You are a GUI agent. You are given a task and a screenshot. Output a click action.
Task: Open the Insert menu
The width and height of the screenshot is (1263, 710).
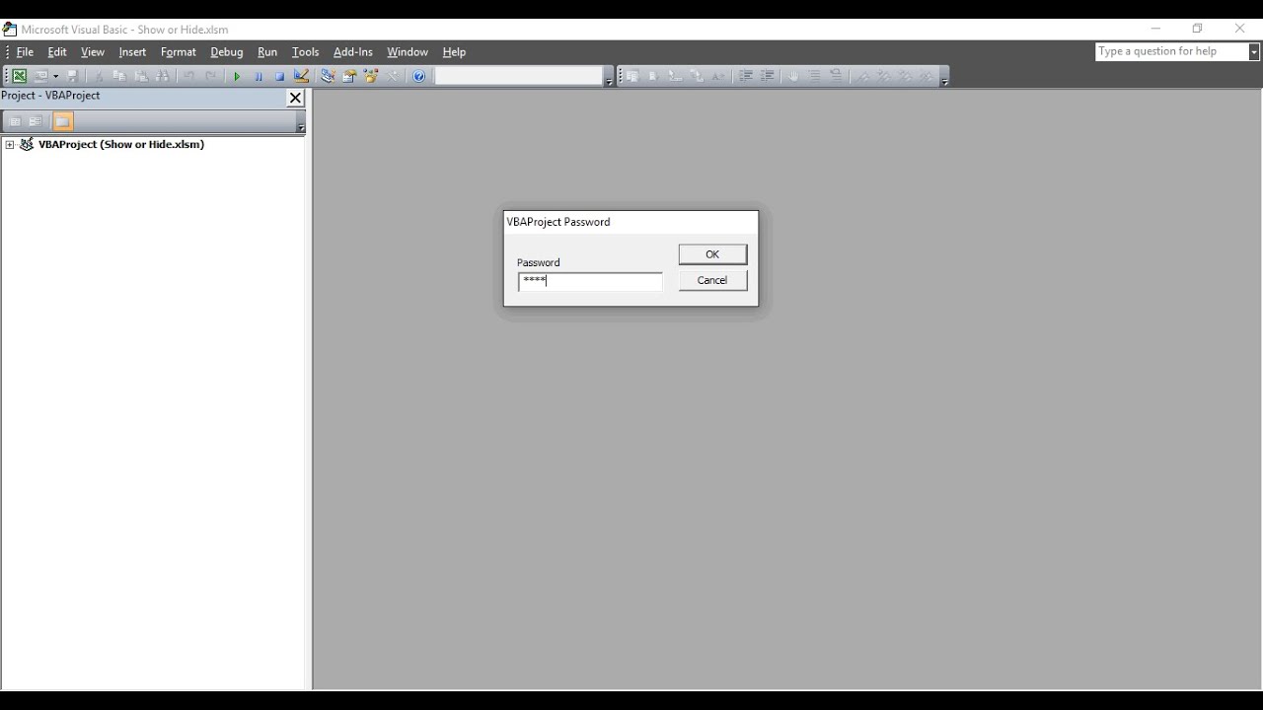pos(132,52)
